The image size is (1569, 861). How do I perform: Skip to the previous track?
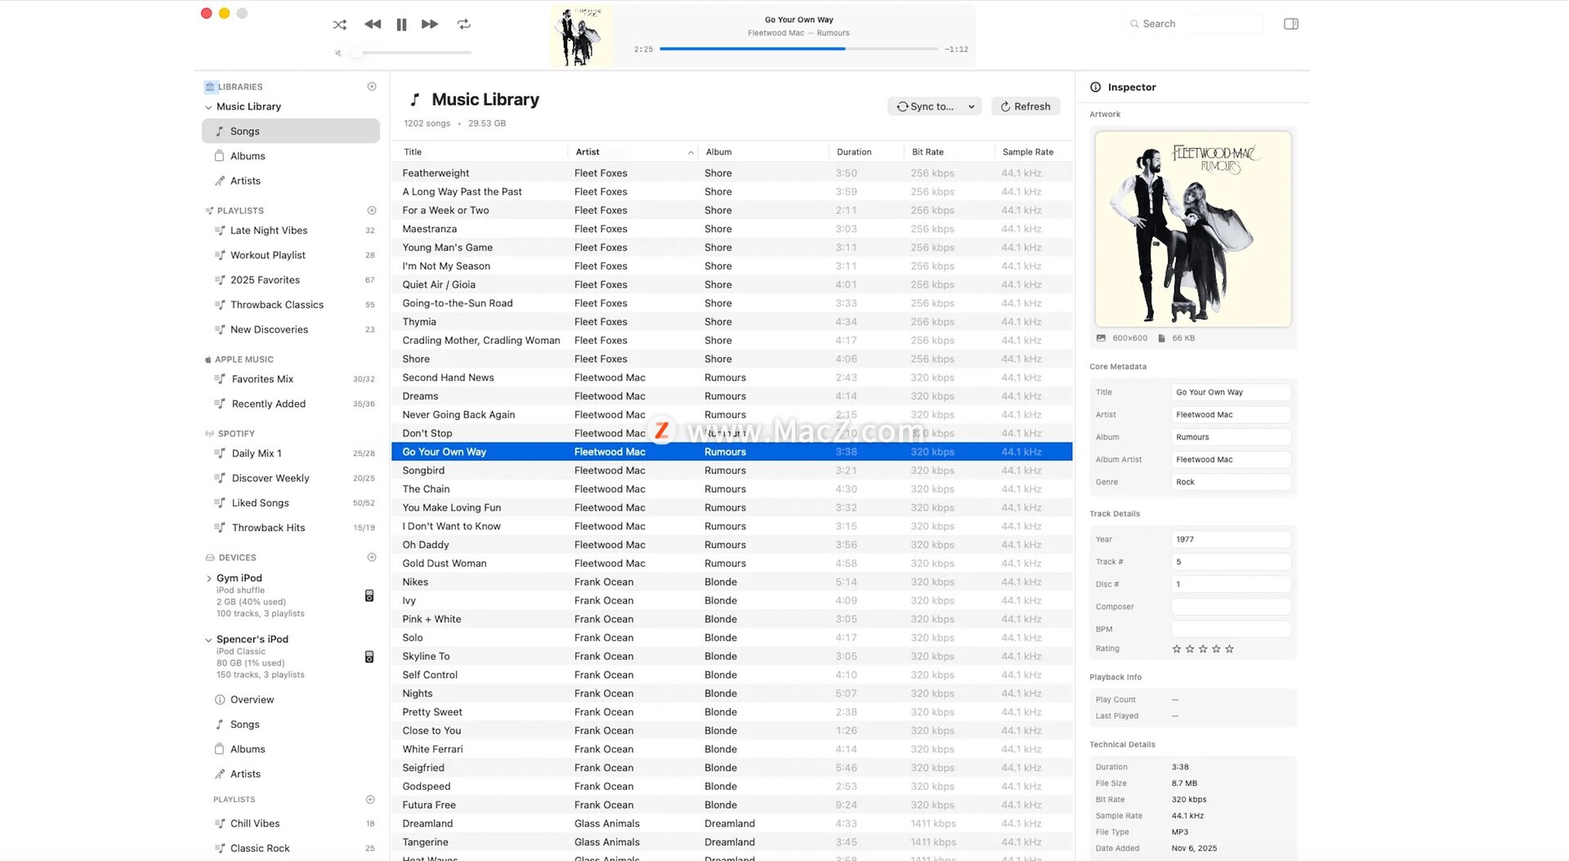(373, 25)
